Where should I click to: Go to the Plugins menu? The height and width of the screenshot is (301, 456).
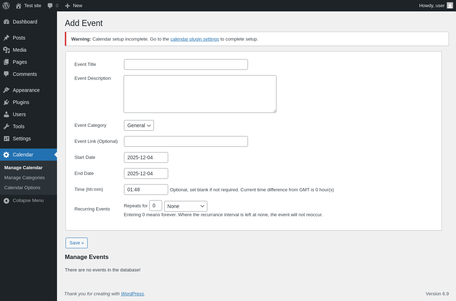(28, 102)
